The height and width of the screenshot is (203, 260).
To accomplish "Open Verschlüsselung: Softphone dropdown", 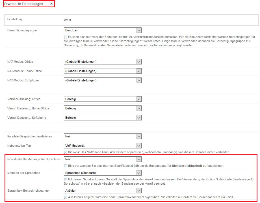I will (x=103, y=118).
